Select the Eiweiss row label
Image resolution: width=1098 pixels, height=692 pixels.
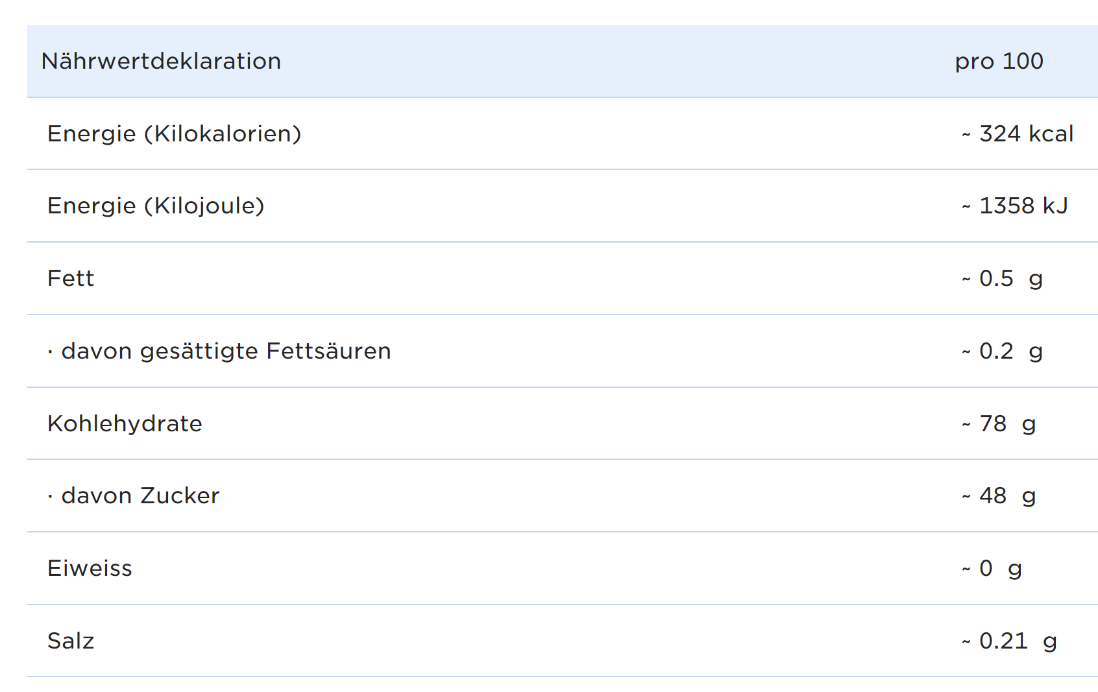[x=90, y=568]
